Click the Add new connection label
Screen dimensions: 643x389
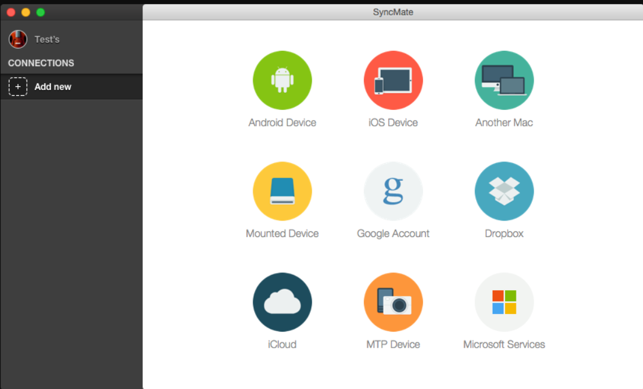coord(53,87)
